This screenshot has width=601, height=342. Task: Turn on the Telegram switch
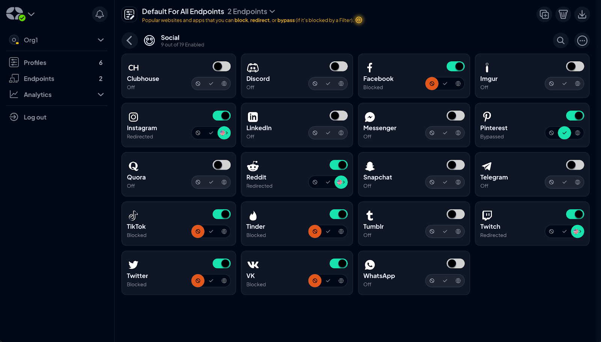click(x=575, y=165)
